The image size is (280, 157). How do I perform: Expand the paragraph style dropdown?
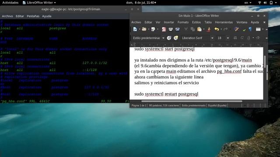[x=163, y=38]
